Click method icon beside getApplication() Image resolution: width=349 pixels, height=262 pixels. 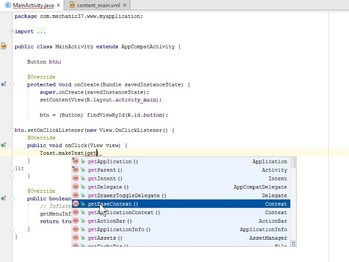[x=76, y=161]
